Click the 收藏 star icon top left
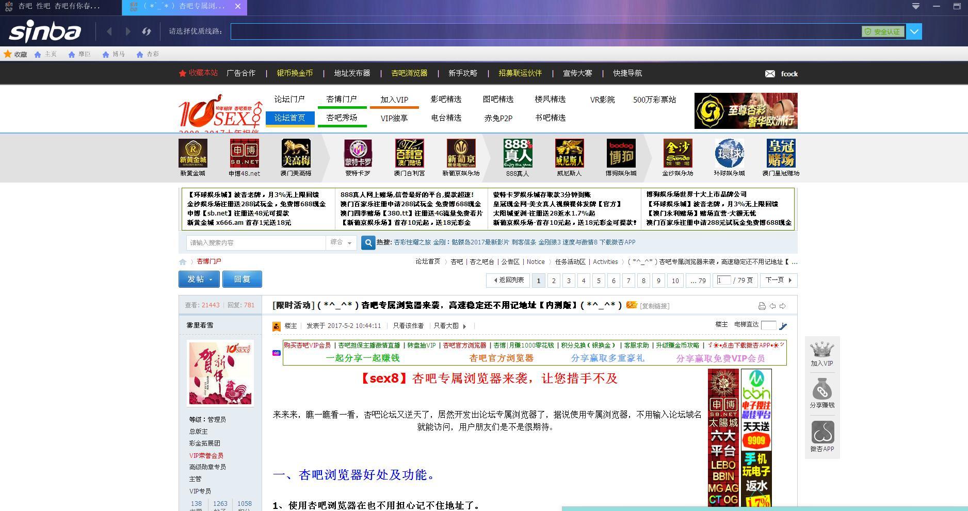The width and height of the screenshot is (968, 511). click(x=8, y=54)
